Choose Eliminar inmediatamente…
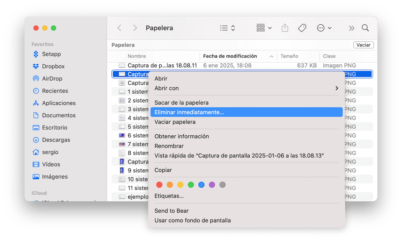Screen dimensions: 402x239 pyautogui.click(x=246, y=112)
